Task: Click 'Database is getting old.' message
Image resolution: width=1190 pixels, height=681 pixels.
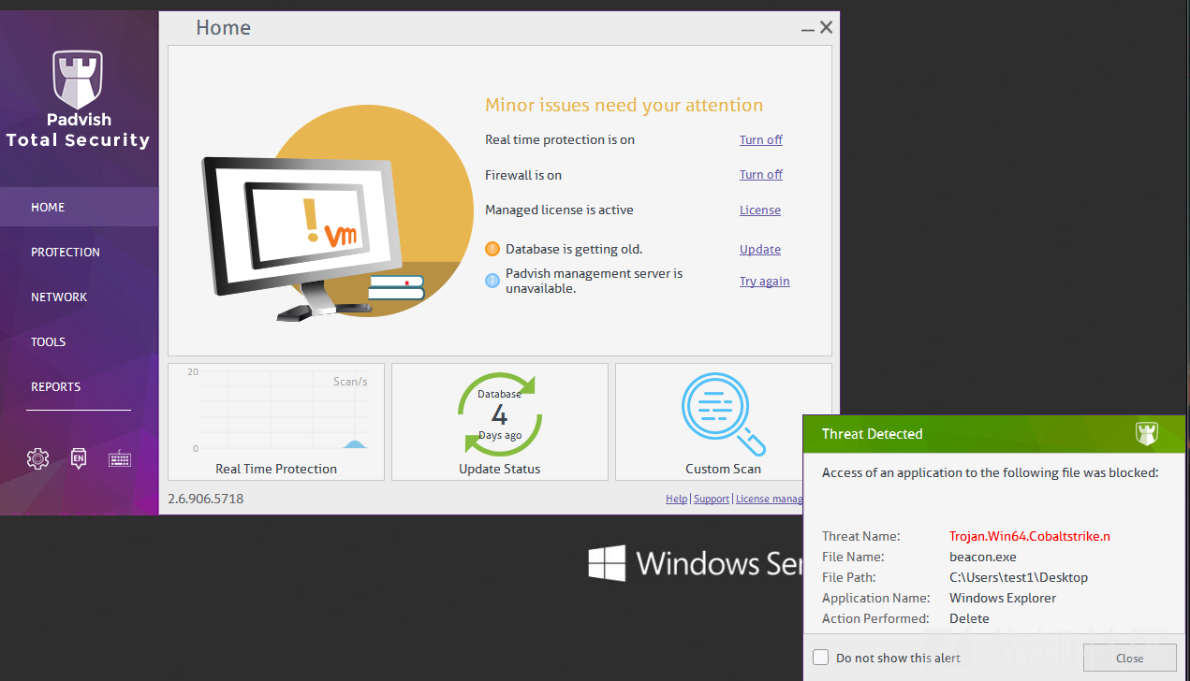Action: click(x=574, y=249)
